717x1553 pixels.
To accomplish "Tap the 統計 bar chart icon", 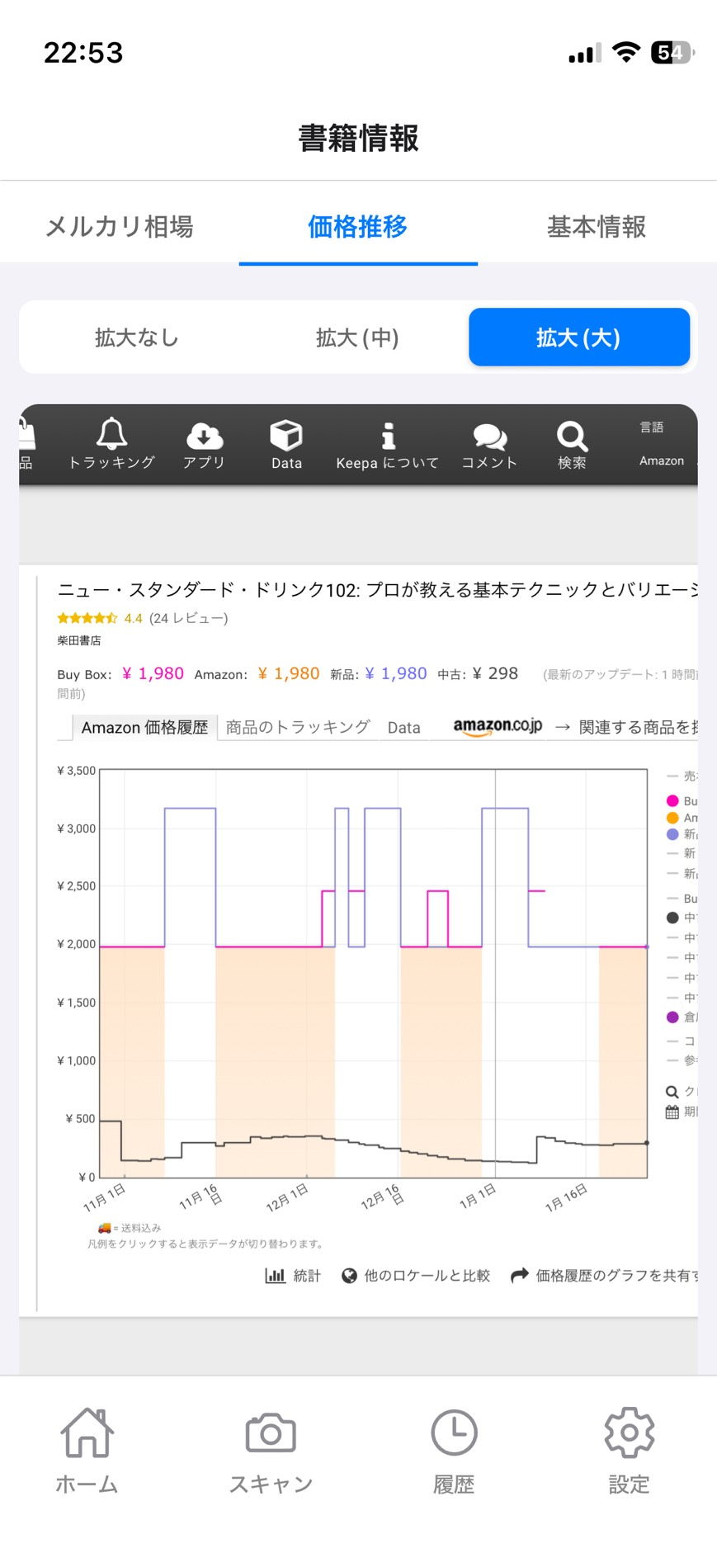I will (x=275, y=1276).
